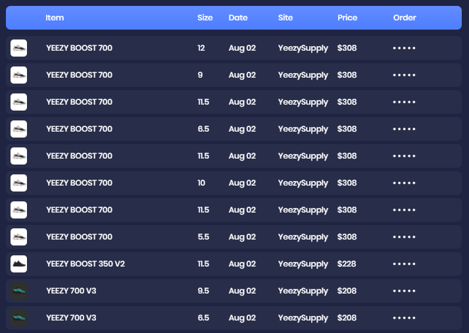Click $308 price in the size 5.5 row

click(x=347, y=237)
